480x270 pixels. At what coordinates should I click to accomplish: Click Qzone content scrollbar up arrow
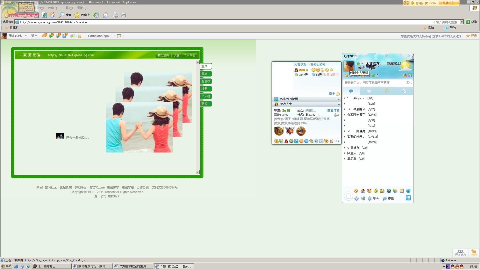click(198, 62)
